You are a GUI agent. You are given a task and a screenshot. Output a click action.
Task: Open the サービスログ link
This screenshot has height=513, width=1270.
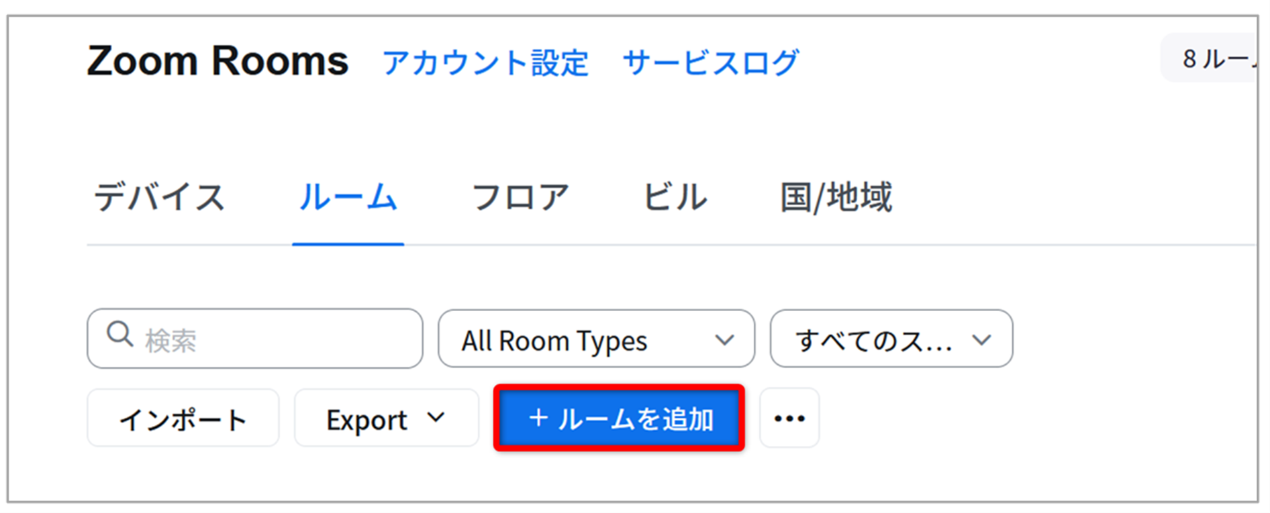pos(711,63)
